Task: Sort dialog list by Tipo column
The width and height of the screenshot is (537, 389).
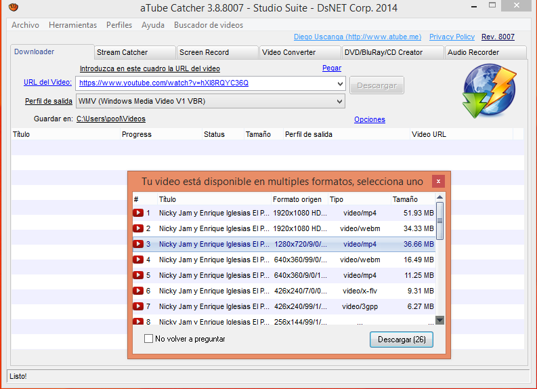Action: pos(360,199)
